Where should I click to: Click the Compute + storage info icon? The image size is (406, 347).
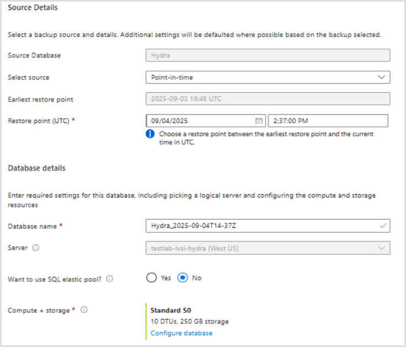pyautogui.click(x=84, y=310)
